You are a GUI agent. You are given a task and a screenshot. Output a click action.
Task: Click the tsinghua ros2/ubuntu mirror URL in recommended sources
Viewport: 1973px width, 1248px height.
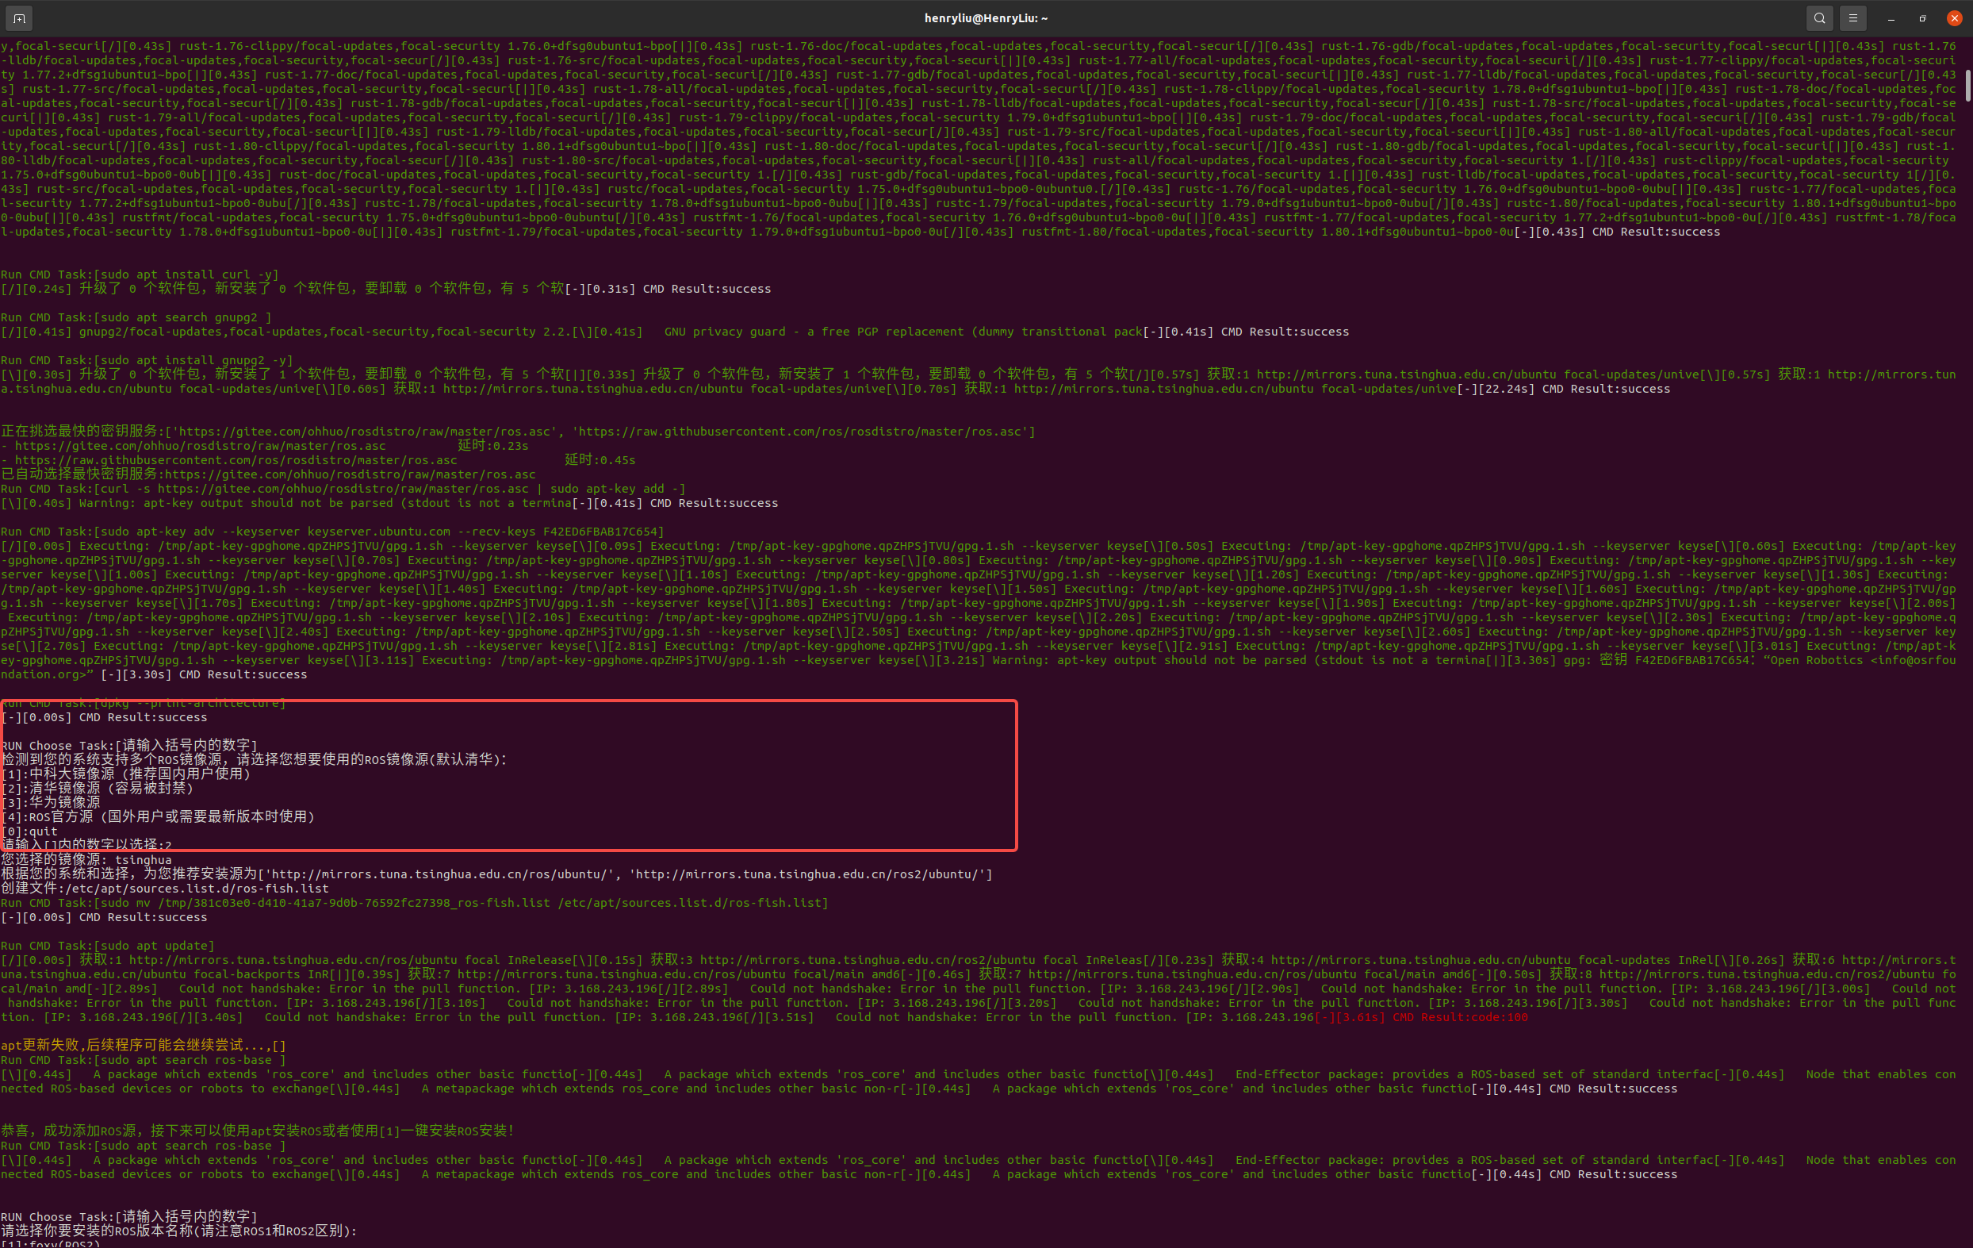point(810,874)
